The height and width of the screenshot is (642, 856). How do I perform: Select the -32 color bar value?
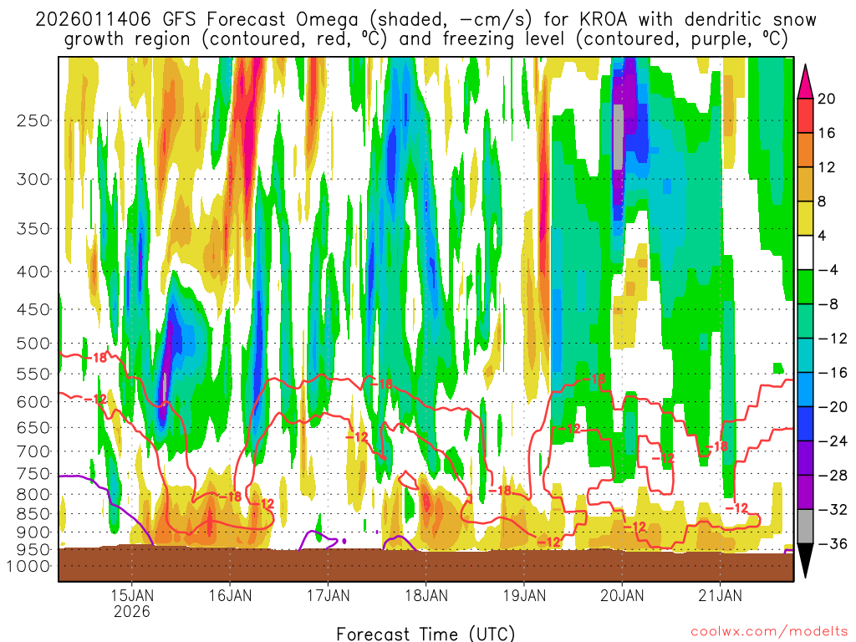(x=832, y=510)
